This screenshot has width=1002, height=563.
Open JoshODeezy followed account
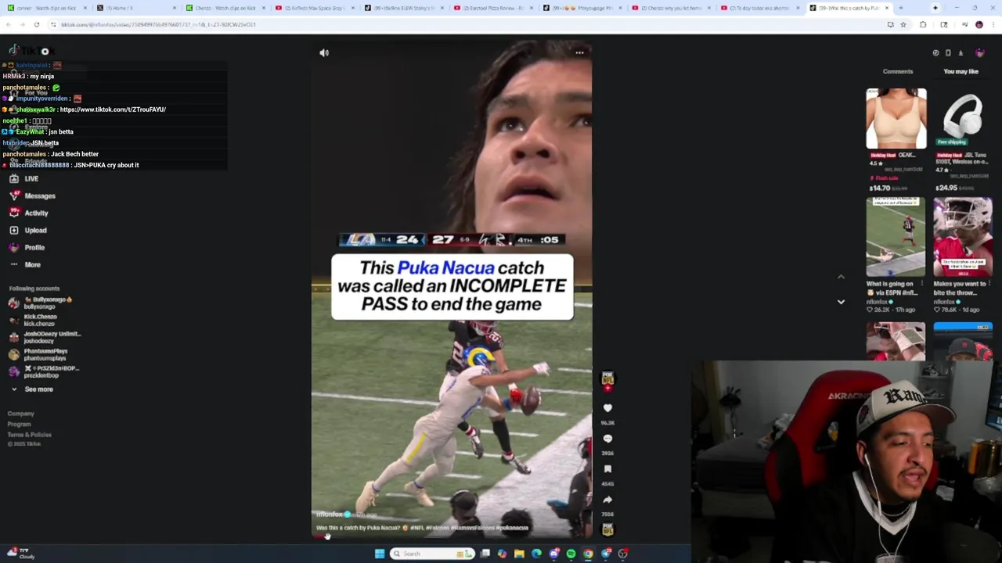coord(45,337)
